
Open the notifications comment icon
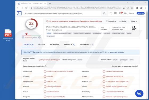pos(121,13)
